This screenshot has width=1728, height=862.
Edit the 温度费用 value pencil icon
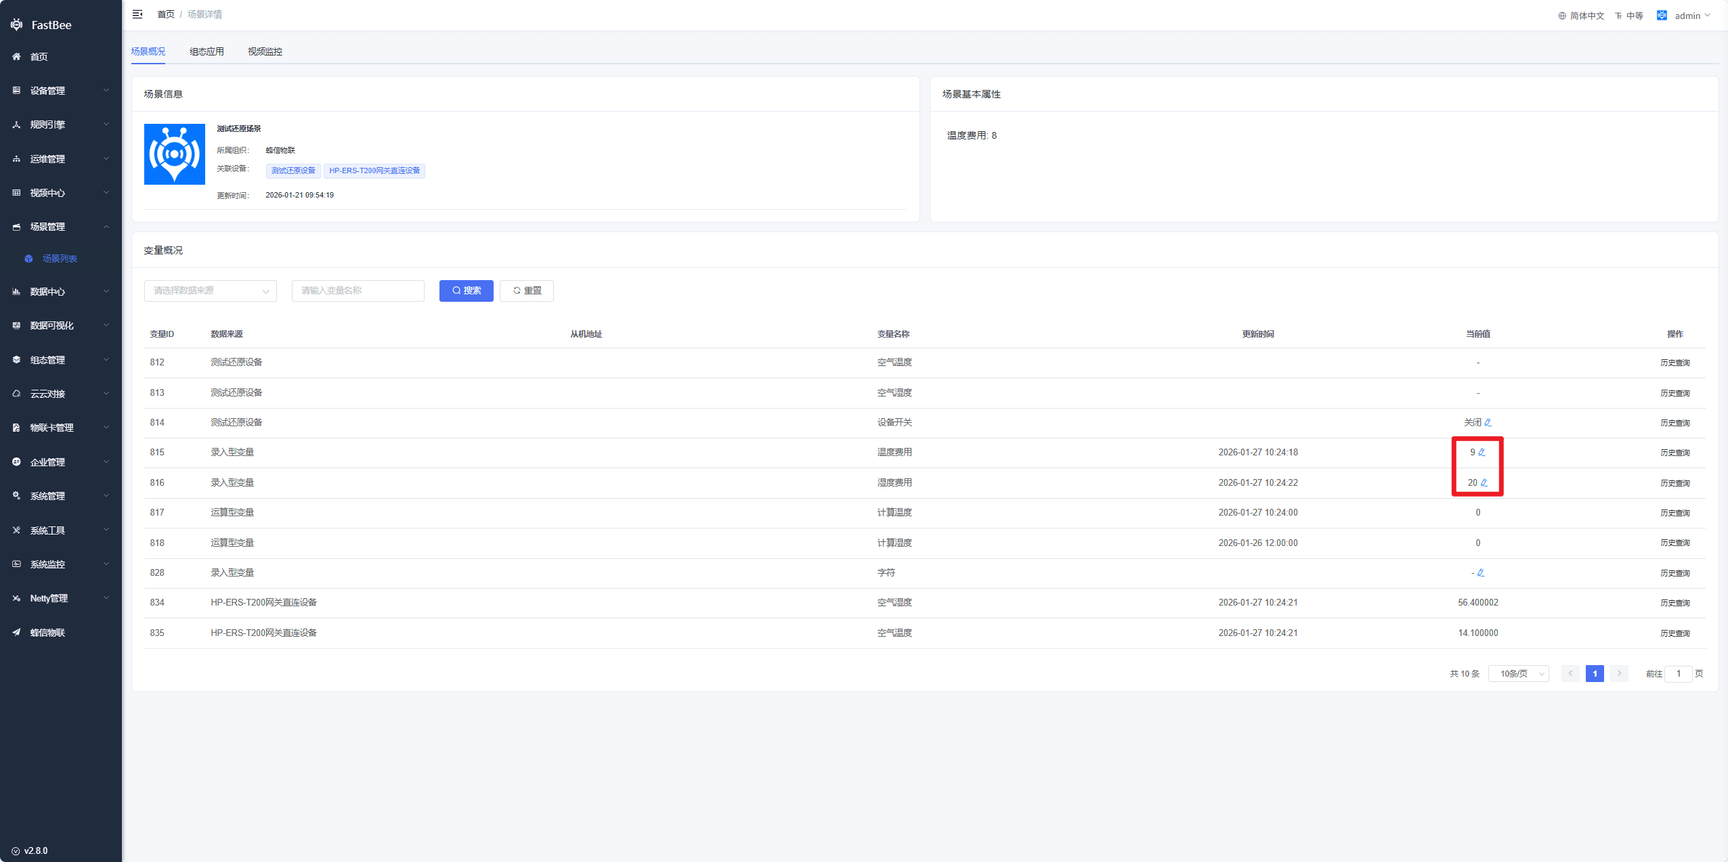pyautogui.click(x=1482, y=452)
